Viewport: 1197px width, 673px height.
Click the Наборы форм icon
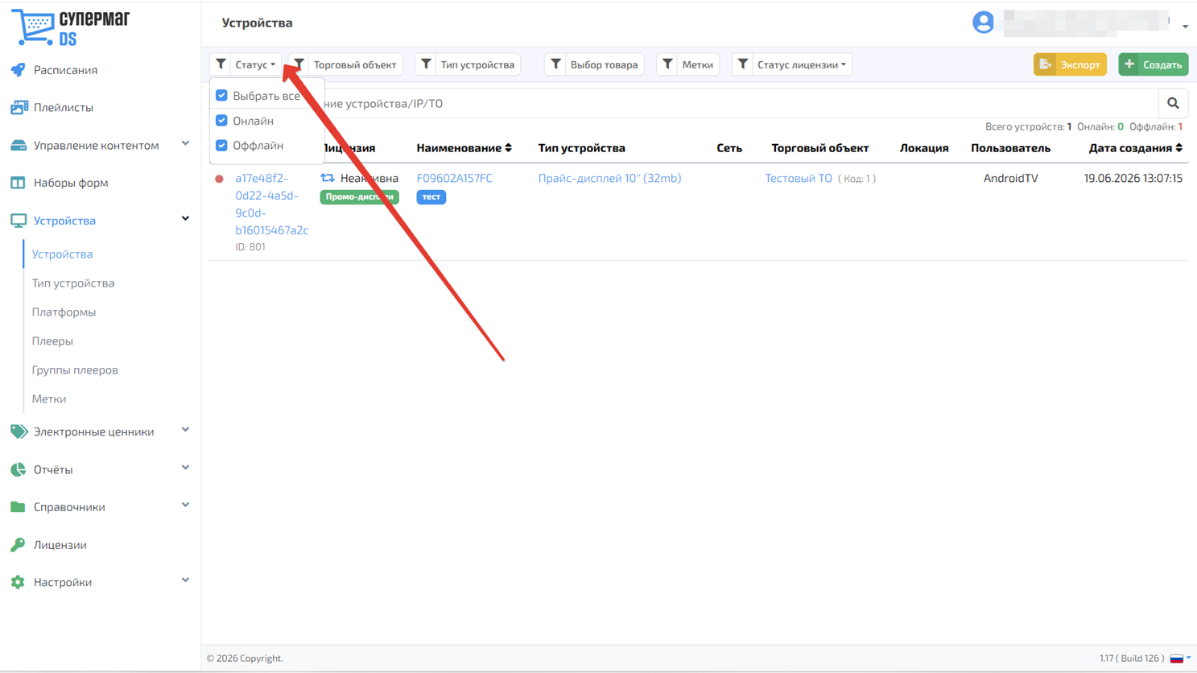(18, 183)
